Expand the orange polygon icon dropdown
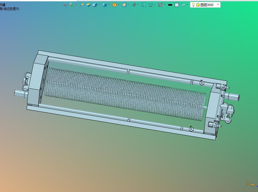Viewport: 258px width, 192px height. [x=118, y=5]
